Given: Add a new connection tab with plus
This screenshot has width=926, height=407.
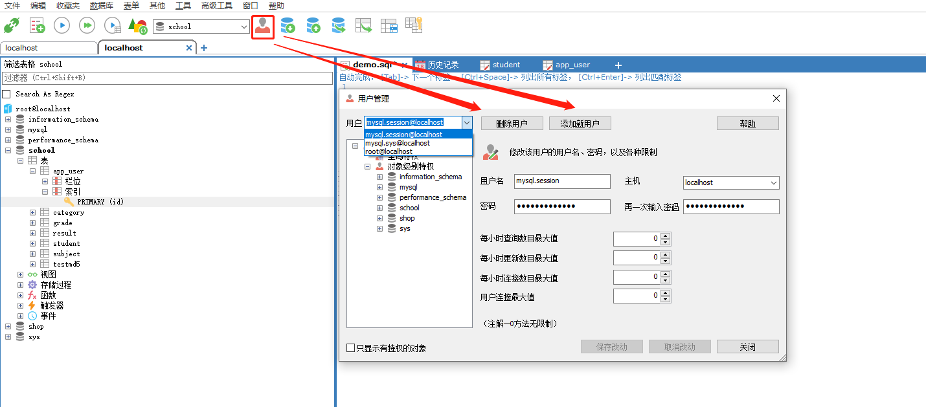Looking at the screenshot, I should point(204,48).
